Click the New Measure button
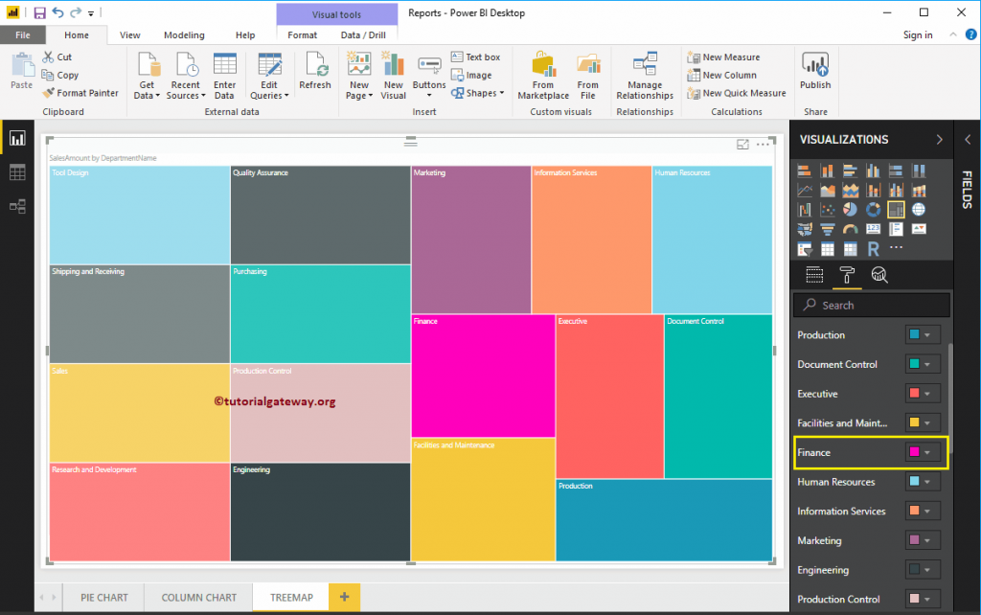 (730, 57)
